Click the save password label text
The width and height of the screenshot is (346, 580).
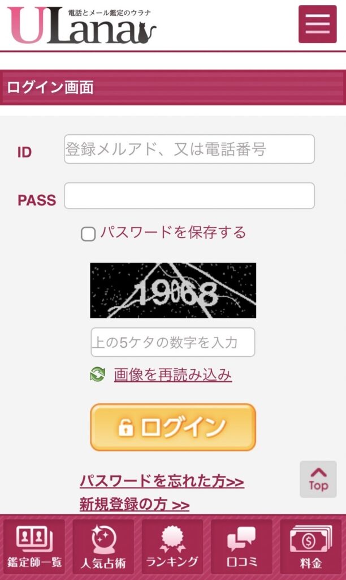(x=173, y=232)
